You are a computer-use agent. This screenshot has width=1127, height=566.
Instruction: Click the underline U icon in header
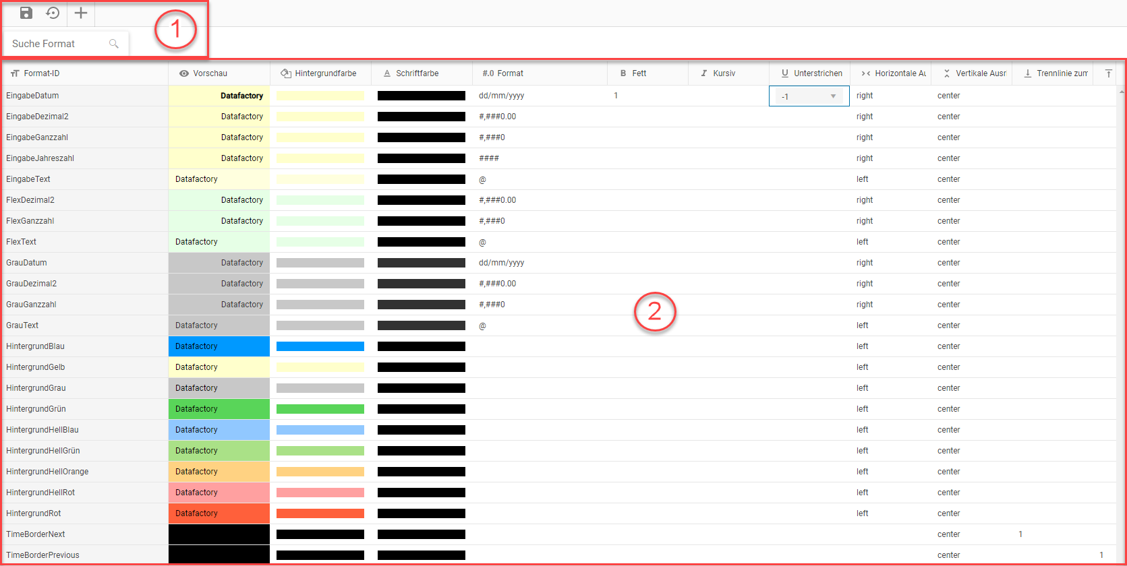785,73
